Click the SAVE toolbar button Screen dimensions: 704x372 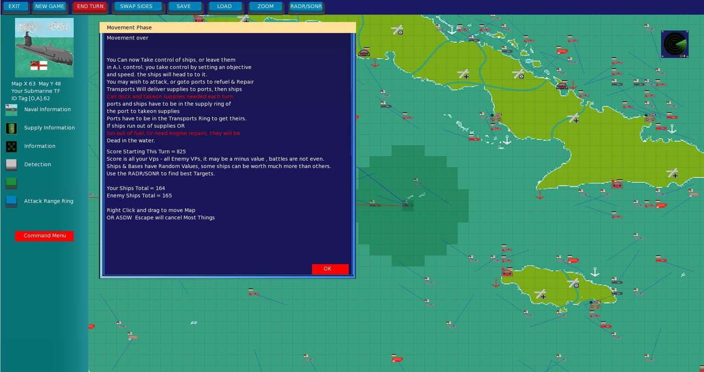[185, 7]
